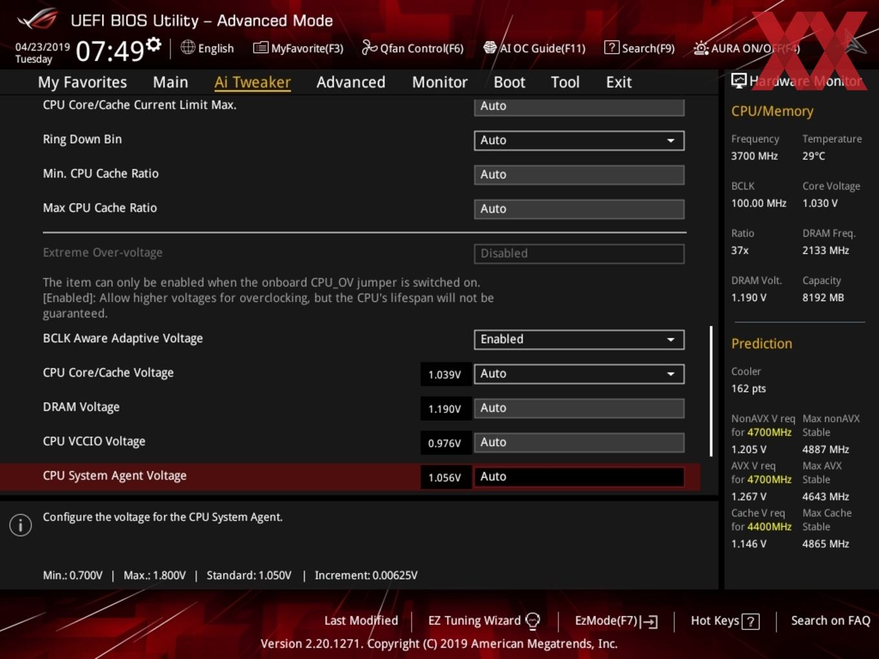Screen dimensions: 879x659
Task: Open the Boot tab
Action: click(509, 82)
